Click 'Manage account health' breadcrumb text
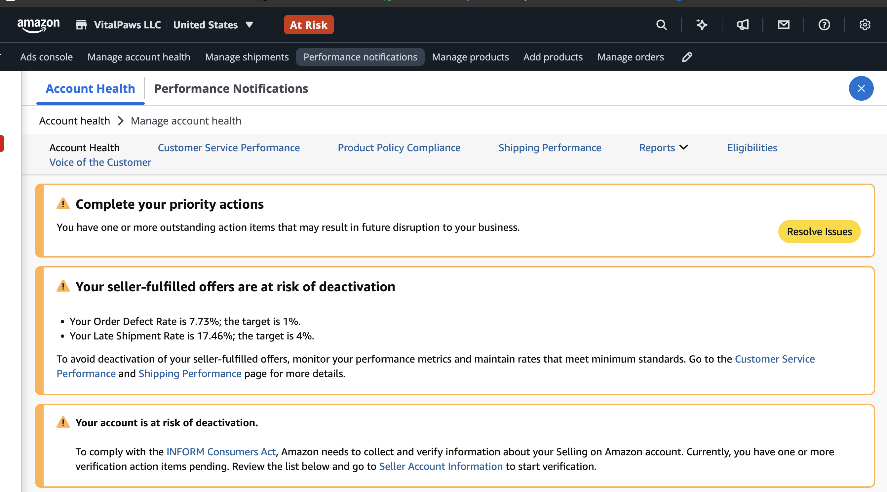This screenshot has width=887, height=492. (x=186, y=121)
